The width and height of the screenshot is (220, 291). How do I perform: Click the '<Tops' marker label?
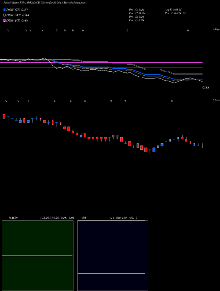(216, 30)
